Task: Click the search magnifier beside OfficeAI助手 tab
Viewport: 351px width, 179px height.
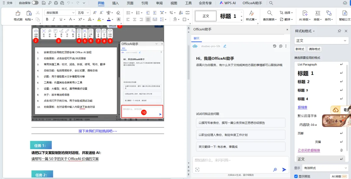Action: click(x=271, y=3)
